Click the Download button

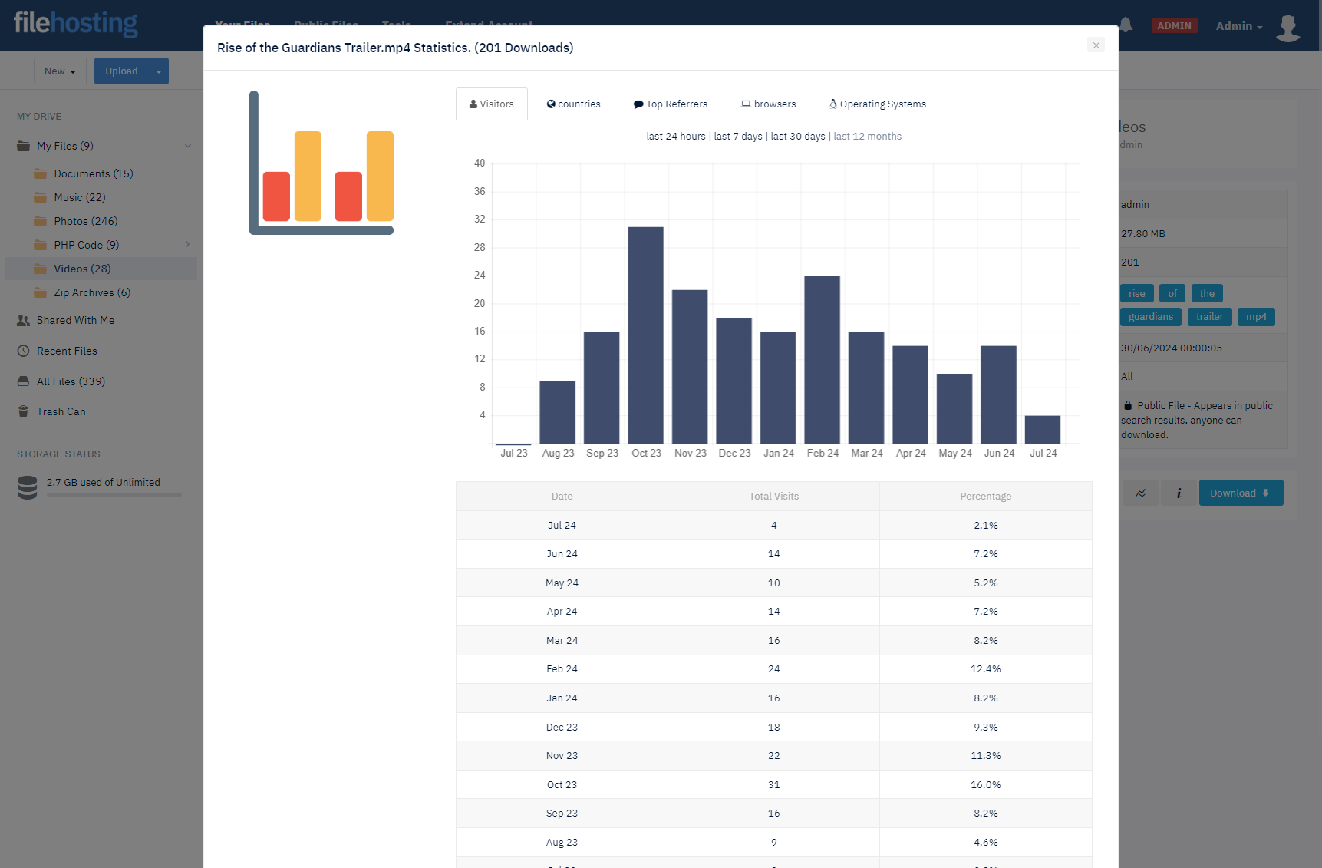[1240, 493]
